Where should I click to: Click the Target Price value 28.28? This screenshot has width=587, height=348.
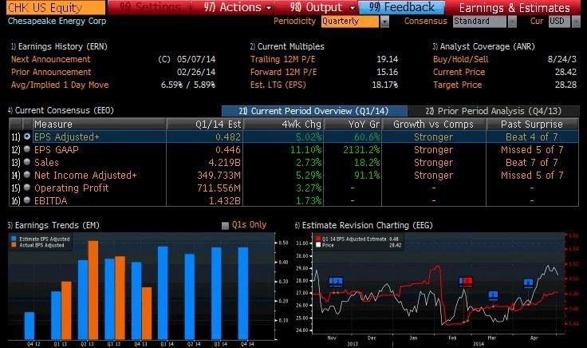pos(565,85)
